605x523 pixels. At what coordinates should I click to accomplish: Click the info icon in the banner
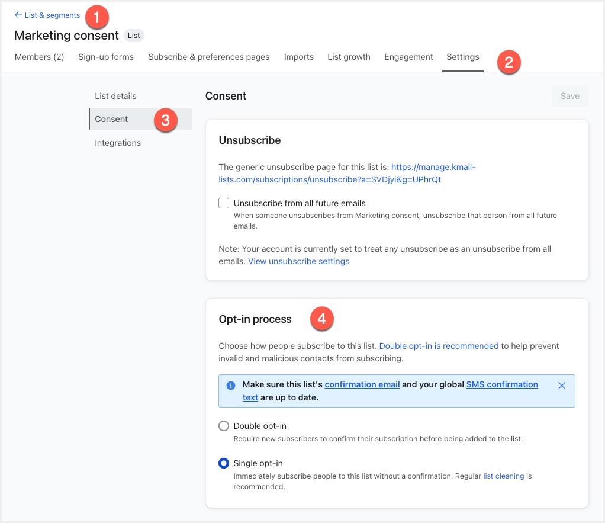(231, 386)
